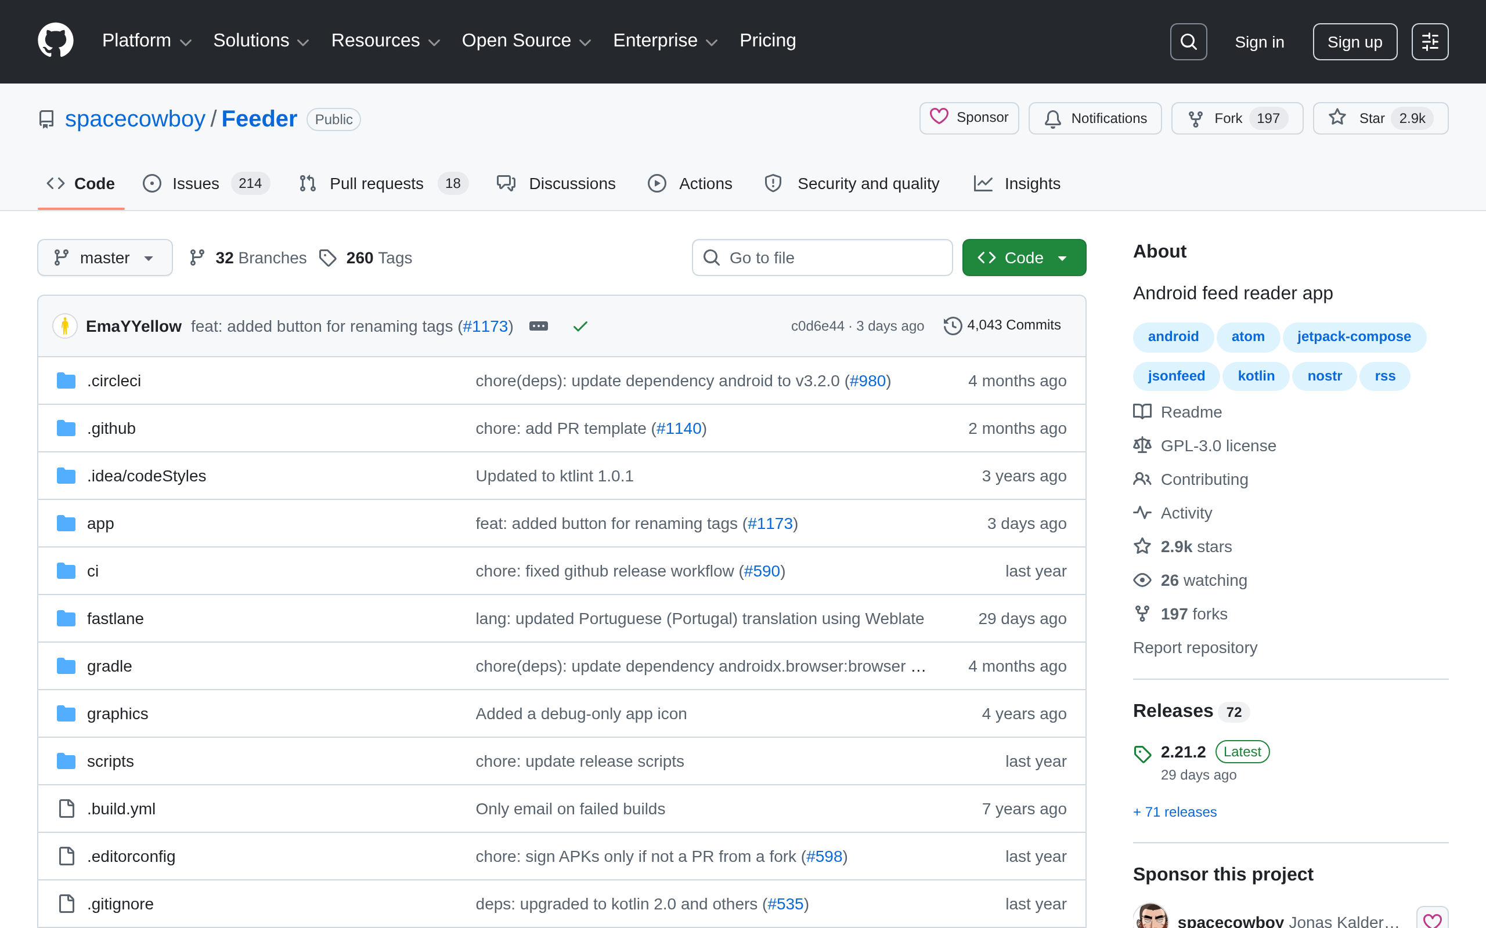Expand the Platform menu
The image size is (1486, 928).
pyautogui.click(x=147, y=41)
